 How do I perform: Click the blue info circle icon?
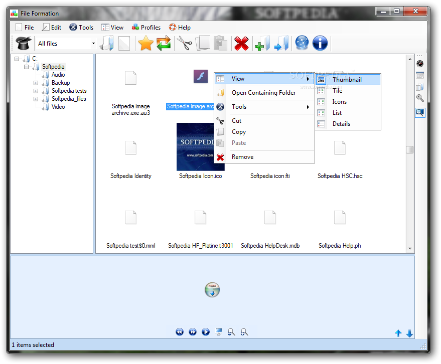320,43
